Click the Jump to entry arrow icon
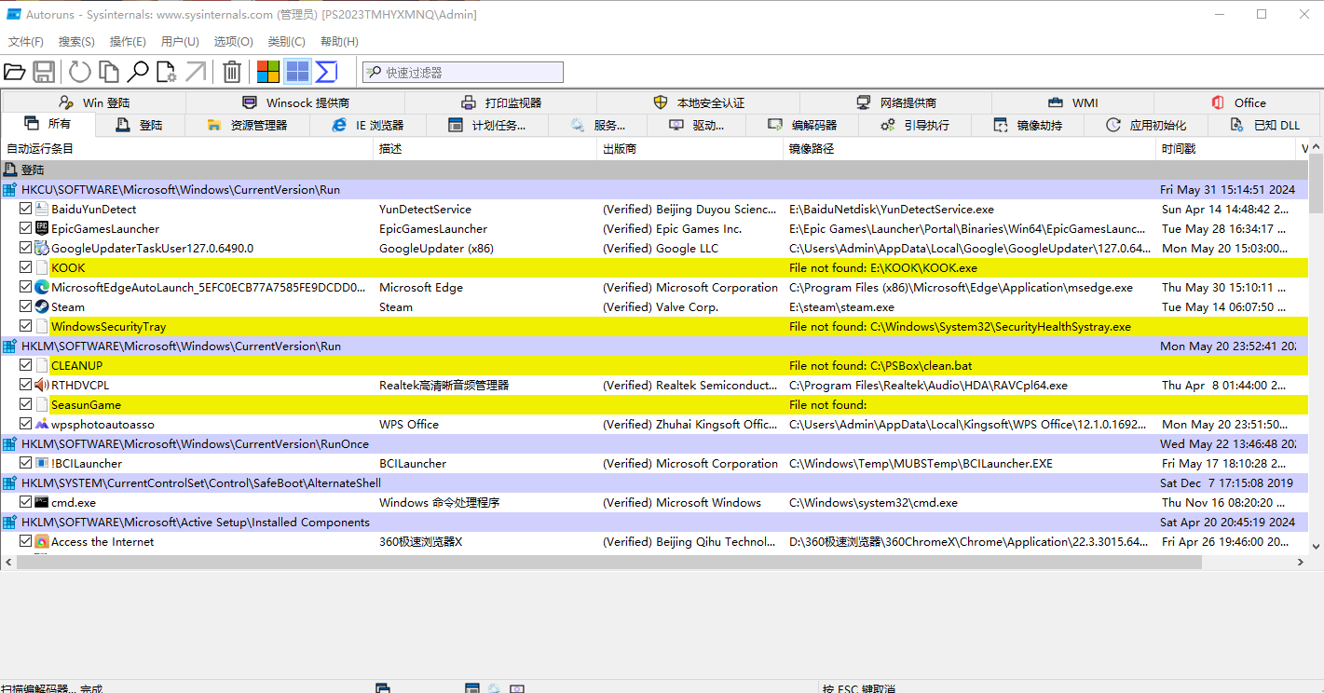 tap(196, 72)
